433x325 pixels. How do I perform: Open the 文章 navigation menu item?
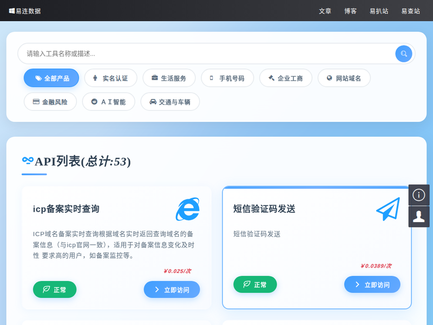pyautogui.click(x=325, y=11)
